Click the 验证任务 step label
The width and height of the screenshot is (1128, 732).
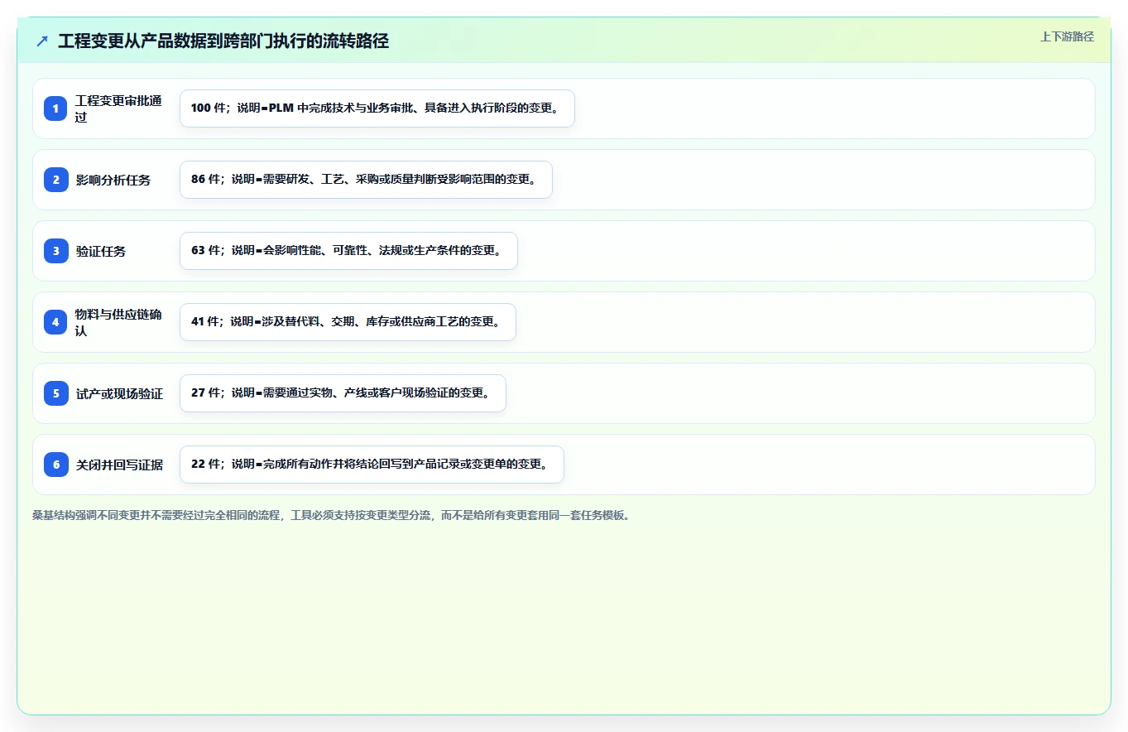click(101, 251)
